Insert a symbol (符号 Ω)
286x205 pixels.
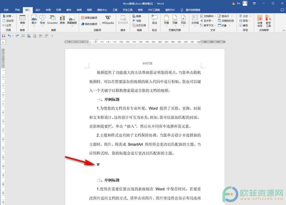[x=243, y=21]
